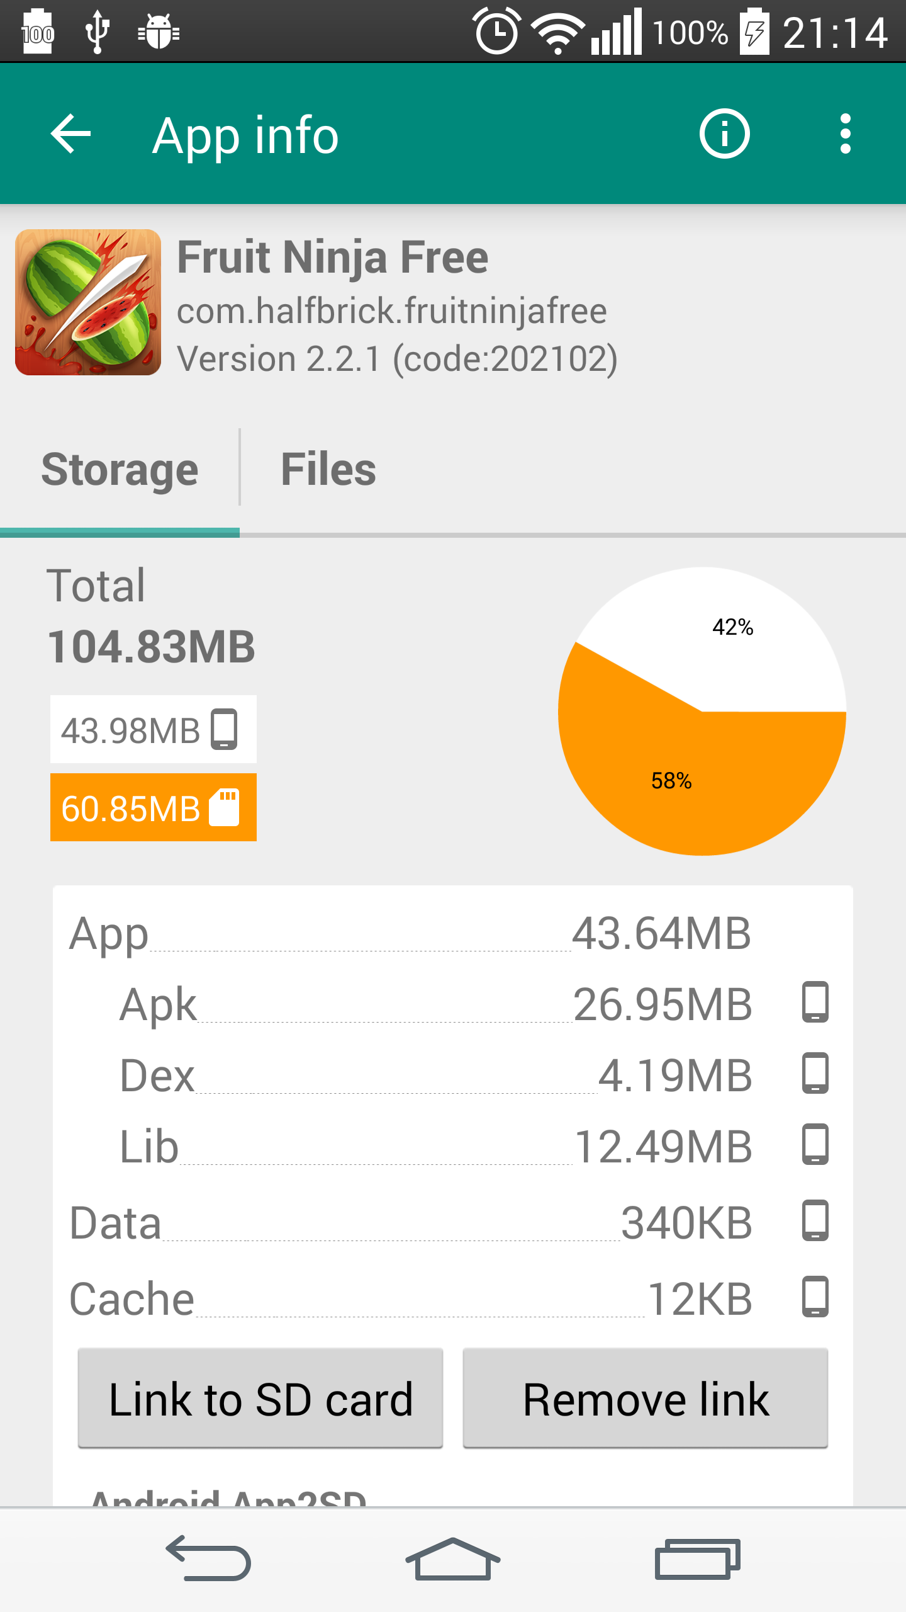Tap the Fruit Ninja app icon
Image resolution: width=906 pixels, height=1612 pixels.
(88, 302)
